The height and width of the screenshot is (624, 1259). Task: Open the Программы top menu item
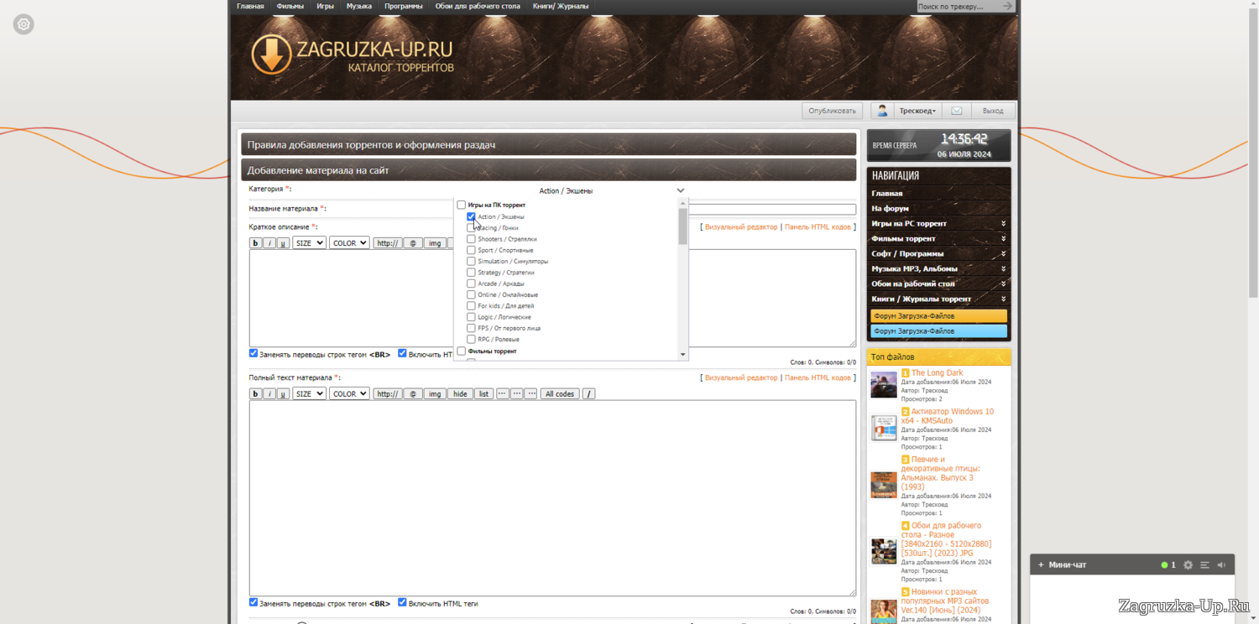point(403,7)
